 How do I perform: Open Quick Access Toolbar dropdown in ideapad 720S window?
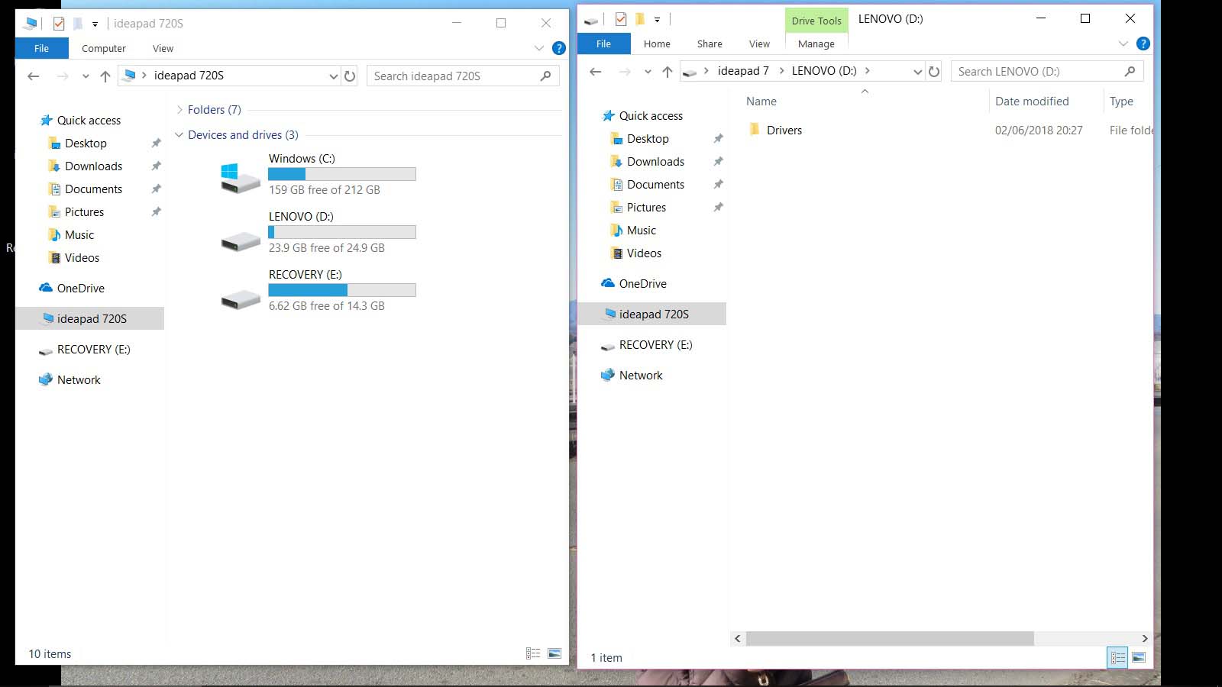click(x=95, y=24)
